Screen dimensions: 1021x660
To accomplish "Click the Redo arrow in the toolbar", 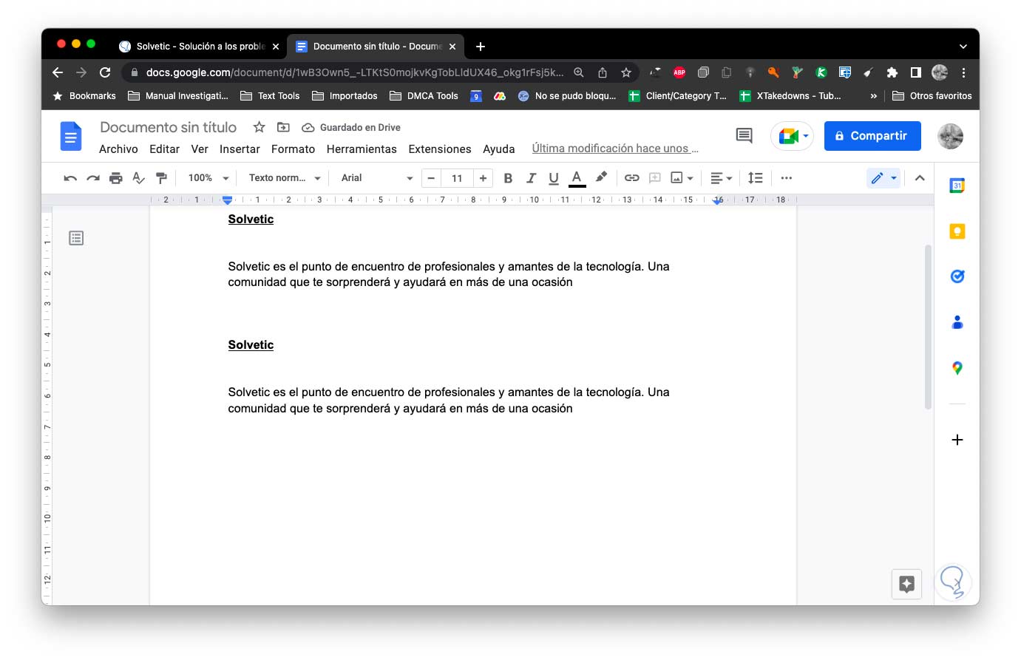I will pyautogui.click(x=93, y=178).
